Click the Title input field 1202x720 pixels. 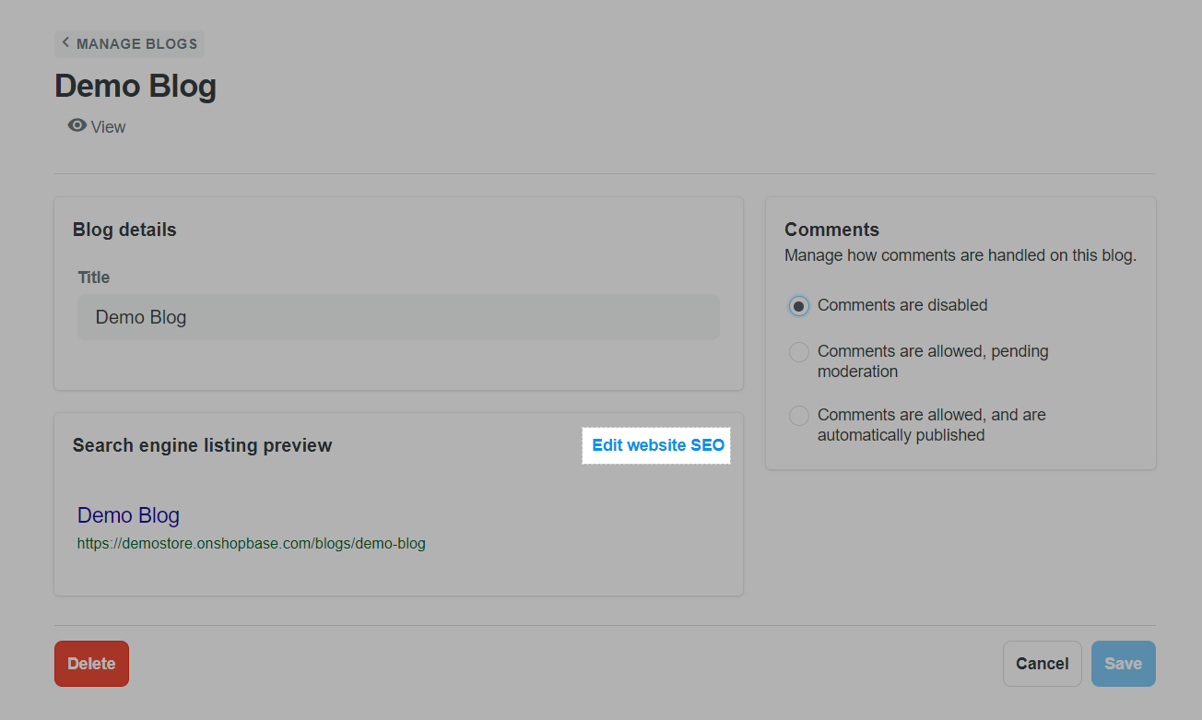(x=398, y=317)
